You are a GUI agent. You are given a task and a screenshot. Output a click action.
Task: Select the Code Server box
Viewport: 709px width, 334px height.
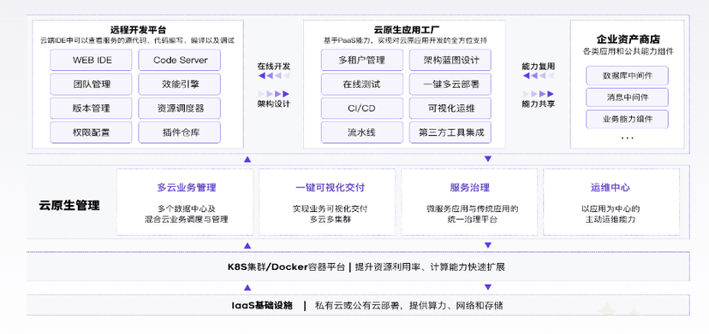tap(180, 60)
